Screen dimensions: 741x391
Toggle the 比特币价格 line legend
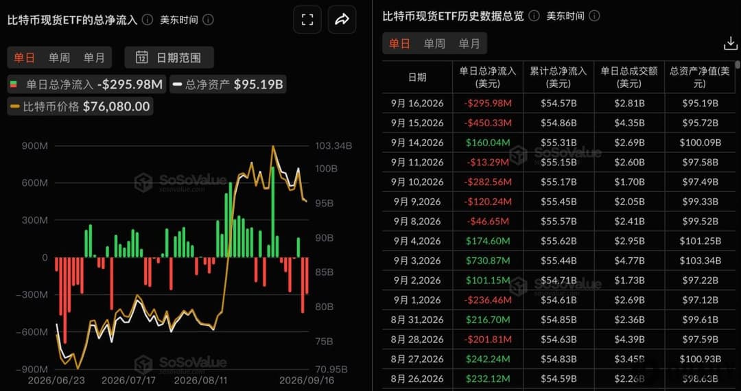point(80,106)
